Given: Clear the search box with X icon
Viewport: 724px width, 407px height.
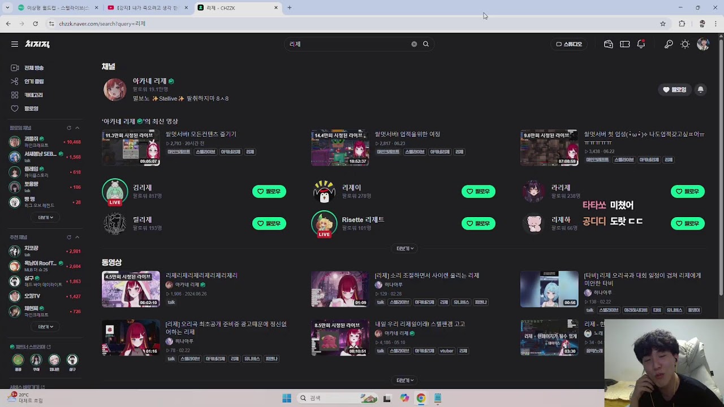Looking at the screenshot, I should 414,44.
